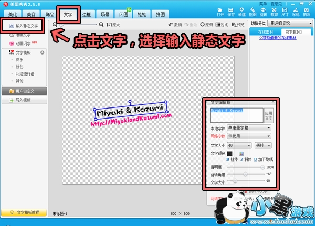
Task: Switch to the 闪图 tab
Action: pos(123,15)
